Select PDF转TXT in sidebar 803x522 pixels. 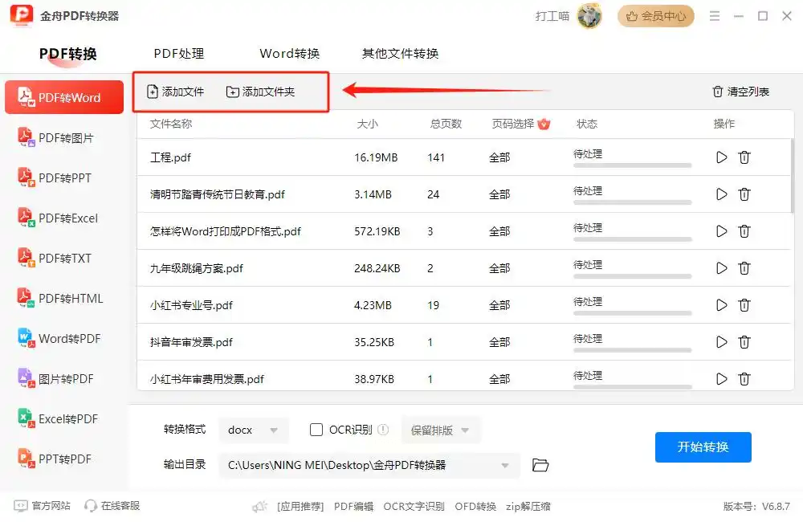click(x=64, y=258)
